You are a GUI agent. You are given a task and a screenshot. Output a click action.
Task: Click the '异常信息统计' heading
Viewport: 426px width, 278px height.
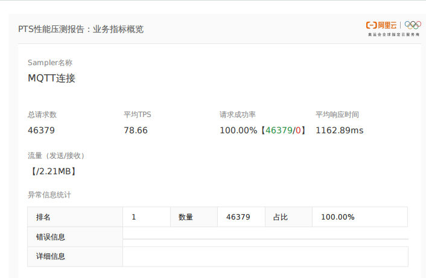49,195
